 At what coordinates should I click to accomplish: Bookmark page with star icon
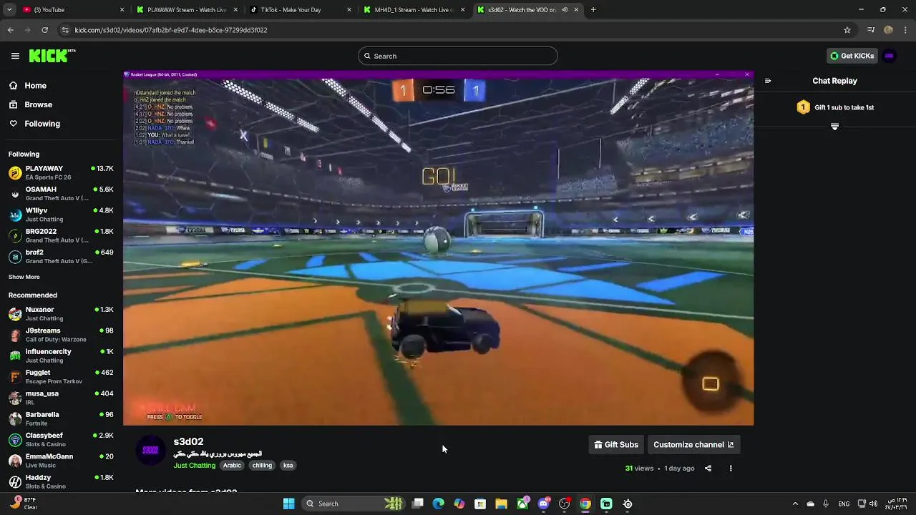(847, 30)
